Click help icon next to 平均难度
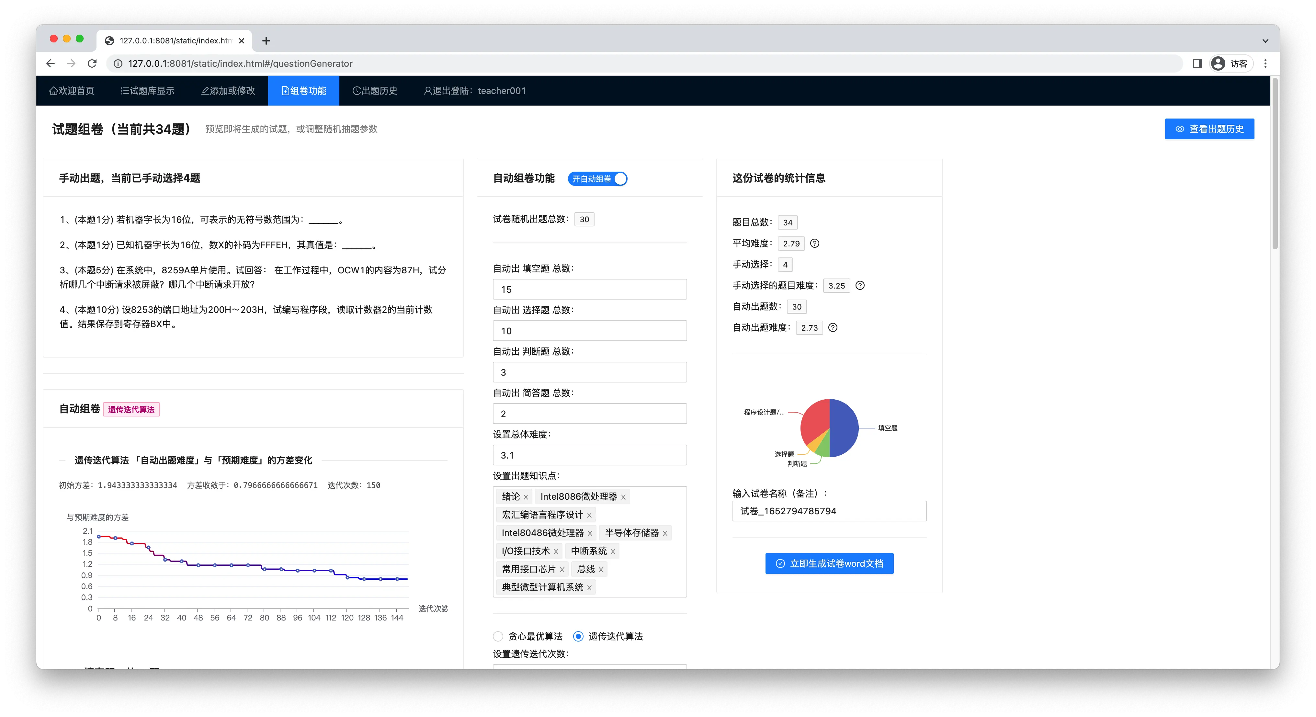 [x=814, y=243]
